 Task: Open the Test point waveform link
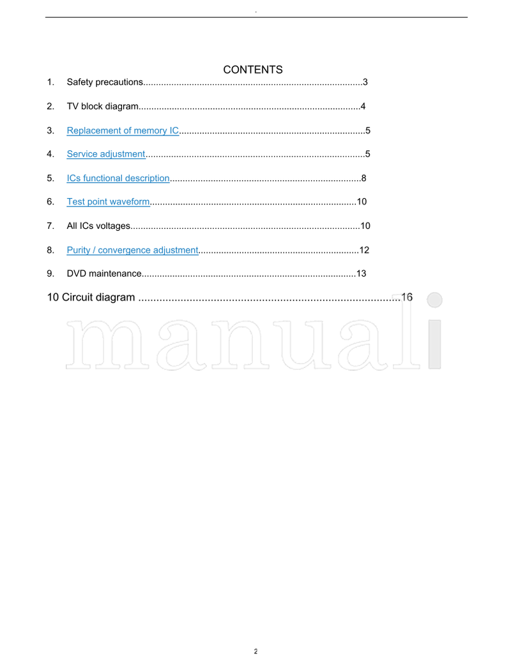click(108, 202)
